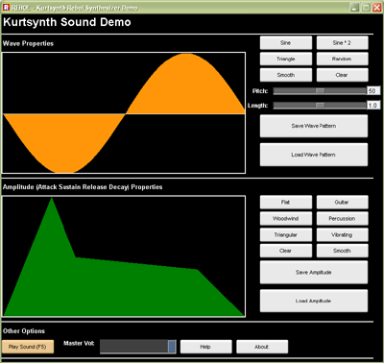Load a wave pattern

coord(314,155)
